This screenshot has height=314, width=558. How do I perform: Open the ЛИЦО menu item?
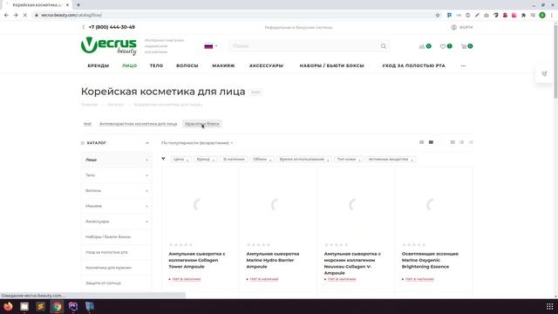tap(130, 66)
